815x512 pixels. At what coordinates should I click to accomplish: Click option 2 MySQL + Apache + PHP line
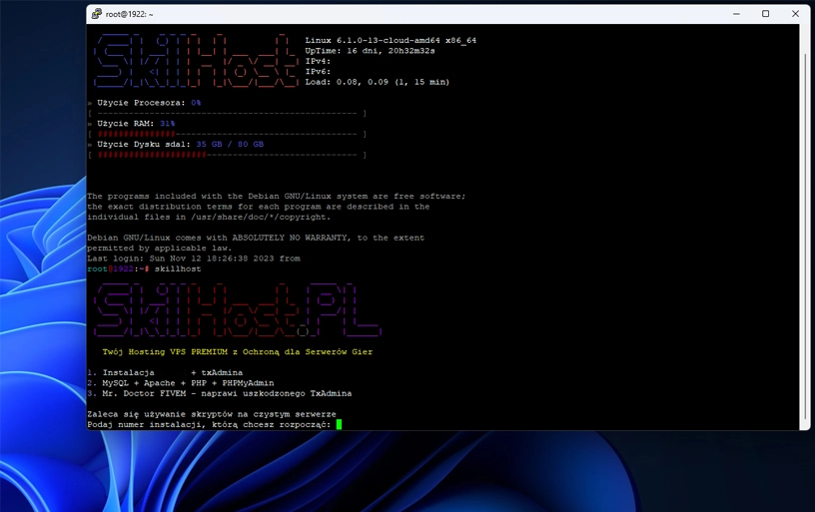[182, 383]
